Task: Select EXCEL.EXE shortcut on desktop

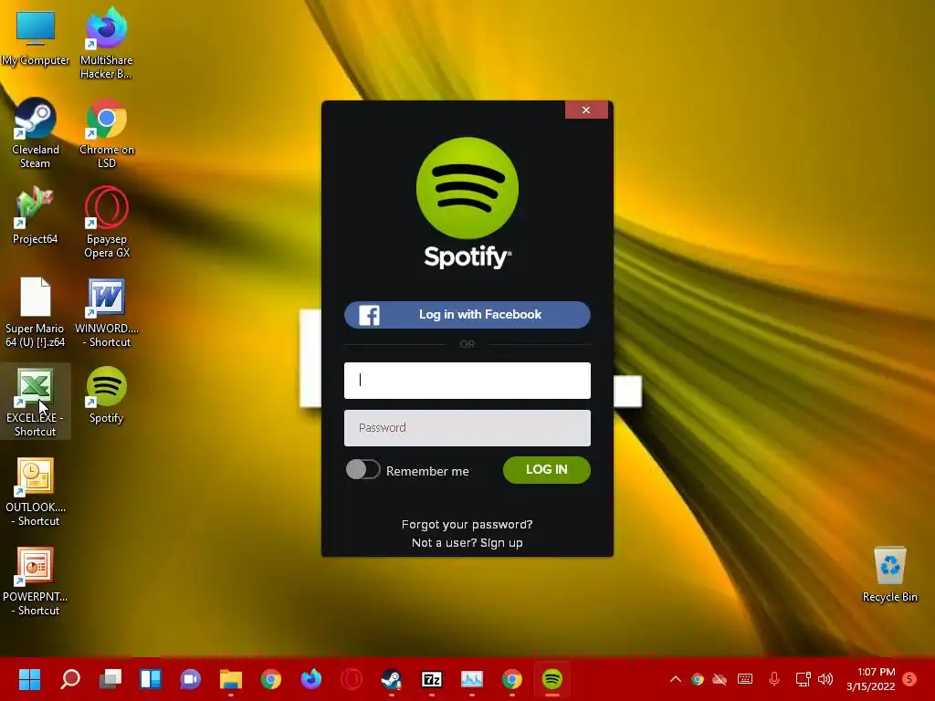Action: (x=36, y=402)
